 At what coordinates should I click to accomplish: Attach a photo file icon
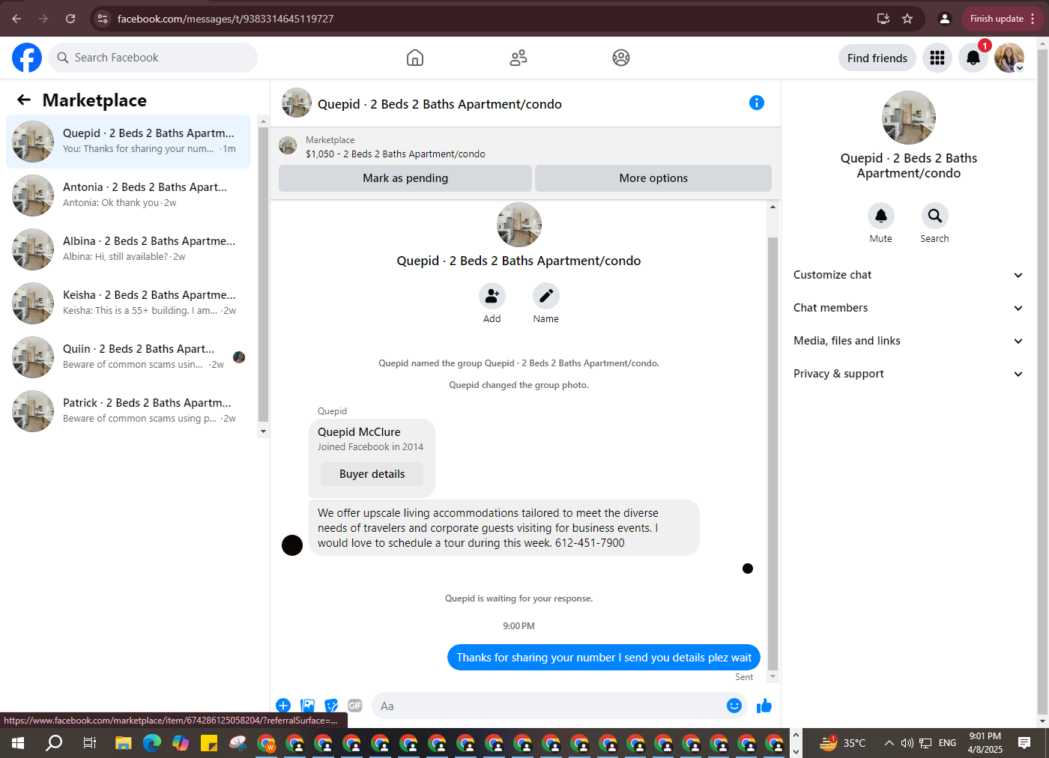pos(307,706)
